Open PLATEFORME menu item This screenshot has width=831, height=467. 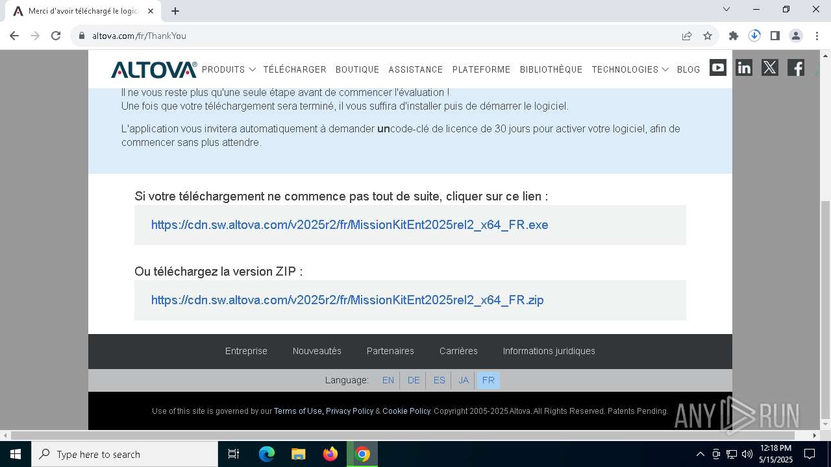tap(481, 69)
